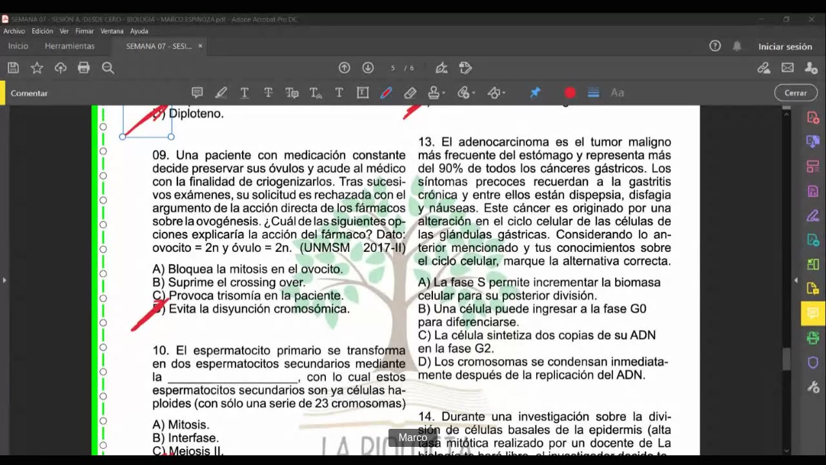The image size is (826, 465).
Task: Open the magnifier search tool
Action: 108,68
